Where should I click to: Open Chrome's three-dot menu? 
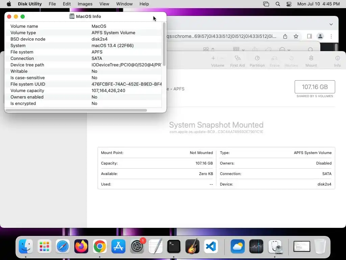[x=331, y=36]
